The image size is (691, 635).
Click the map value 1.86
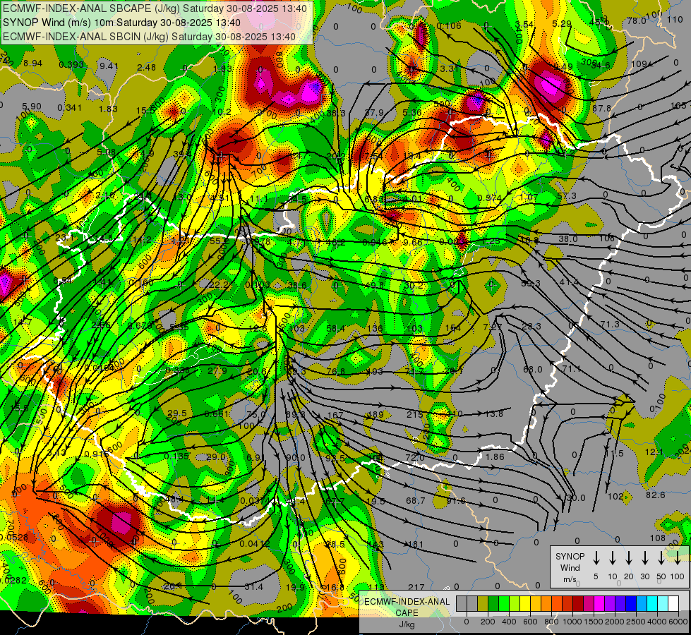tap(495, 457)
